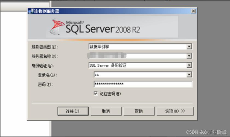Toggle the 记住密码 remember password checkbox
Image resolution: width=230 pixels, height=137 pixels.
[96, 93]
